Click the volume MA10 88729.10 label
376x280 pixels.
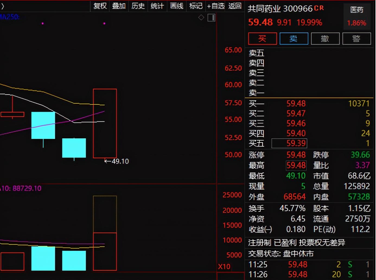tap(21, 188)
